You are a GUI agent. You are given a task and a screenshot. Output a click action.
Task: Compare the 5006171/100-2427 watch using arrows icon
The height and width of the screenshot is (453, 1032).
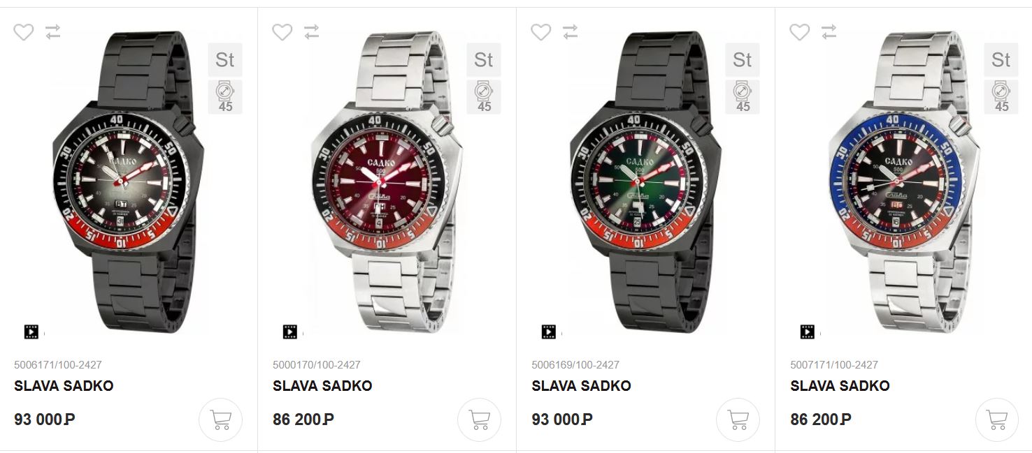tap(53, 32)
